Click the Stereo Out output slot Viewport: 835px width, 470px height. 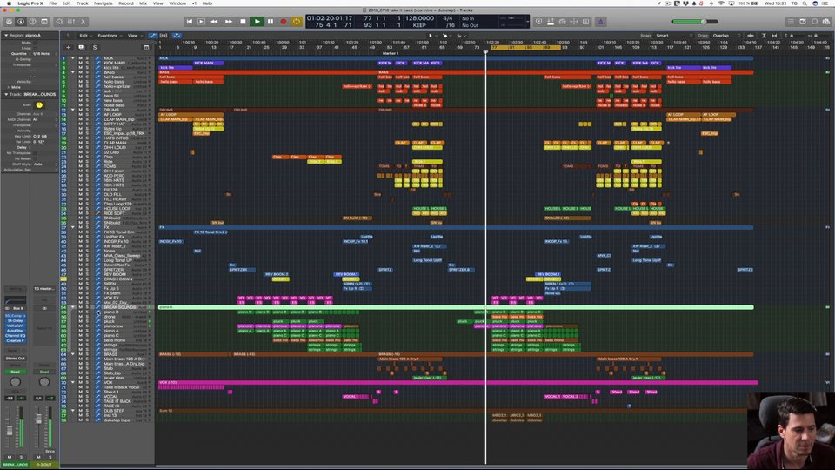click(15, 358)
